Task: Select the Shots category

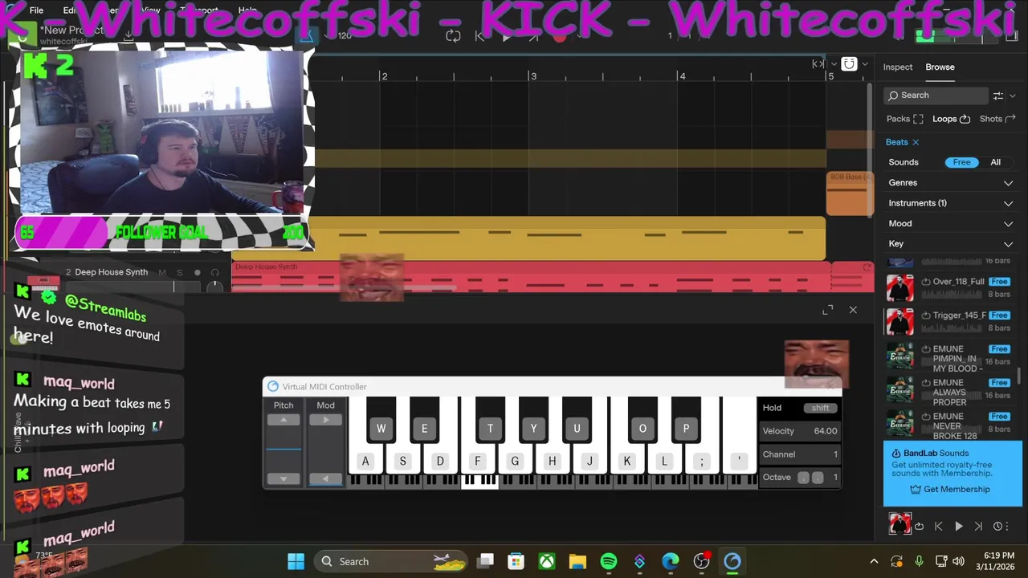Action: [x=997, y=119]
